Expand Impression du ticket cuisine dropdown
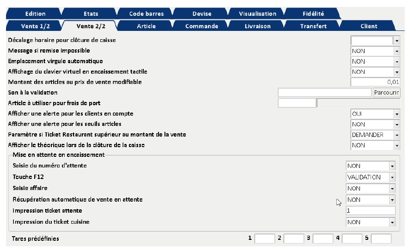The image size is (414, 250). tap(392, 222)
